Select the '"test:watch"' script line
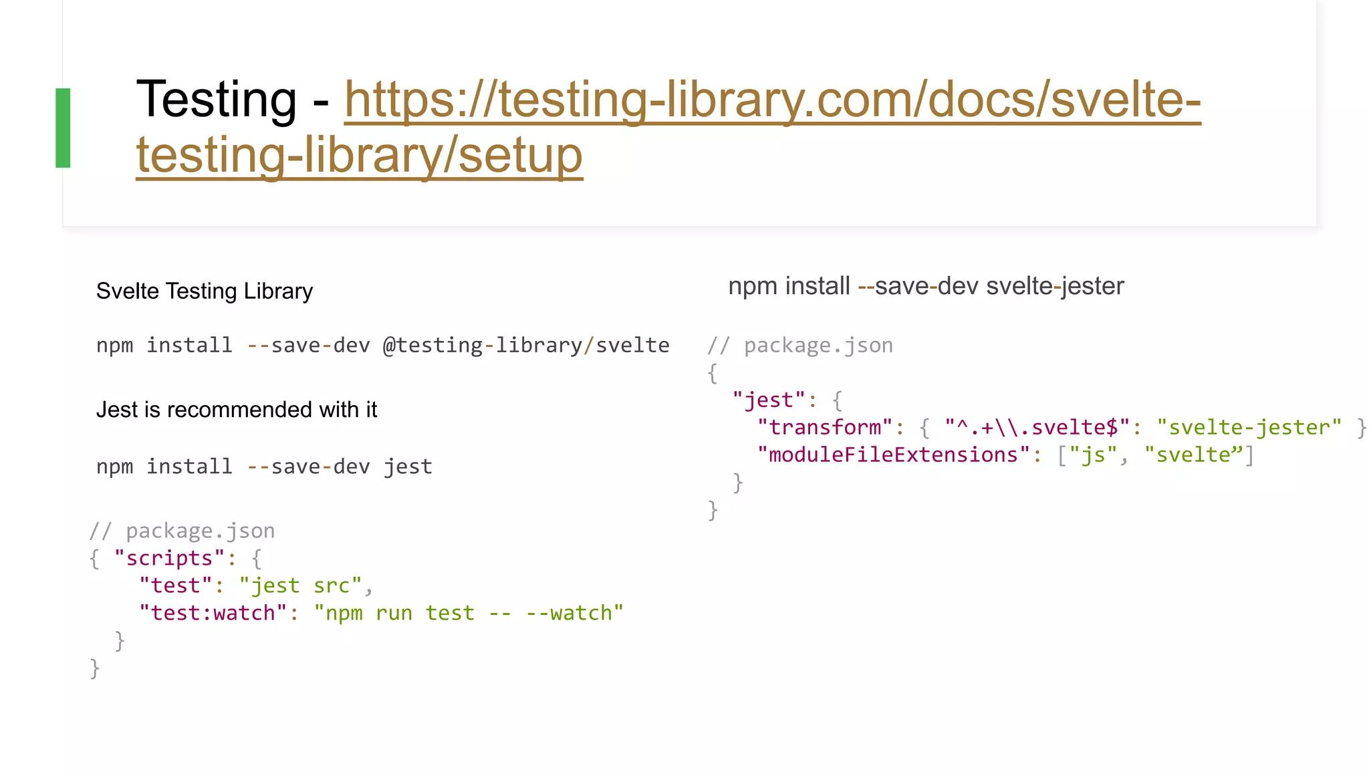This screenshot has height=770, width=1369. coord(381,613)
